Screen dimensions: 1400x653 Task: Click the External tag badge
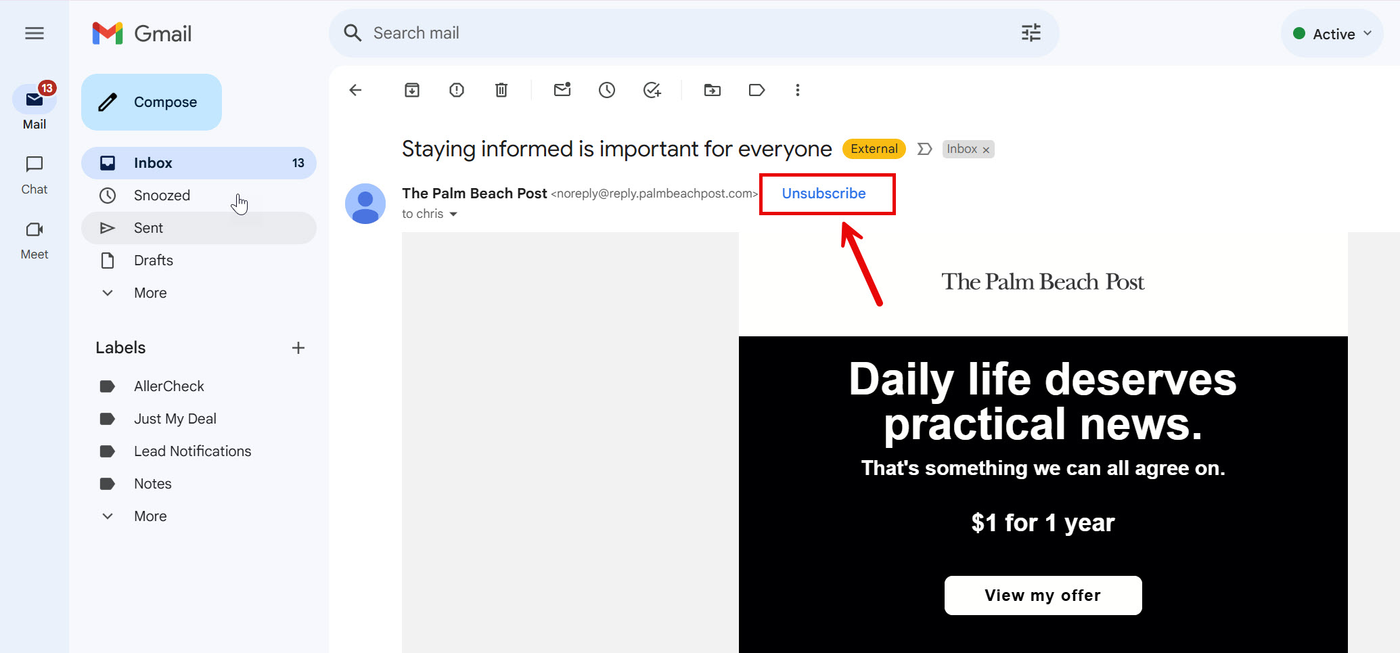pos(874,149)
